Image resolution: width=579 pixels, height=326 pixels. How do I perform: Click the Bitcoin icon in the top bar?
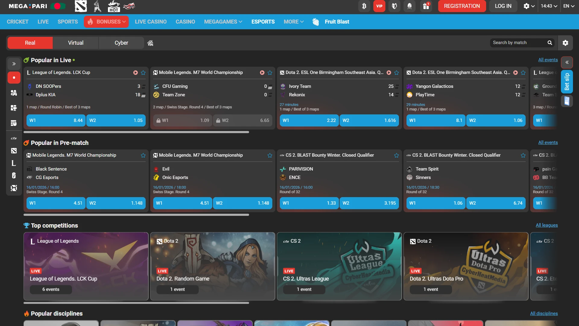364,6
